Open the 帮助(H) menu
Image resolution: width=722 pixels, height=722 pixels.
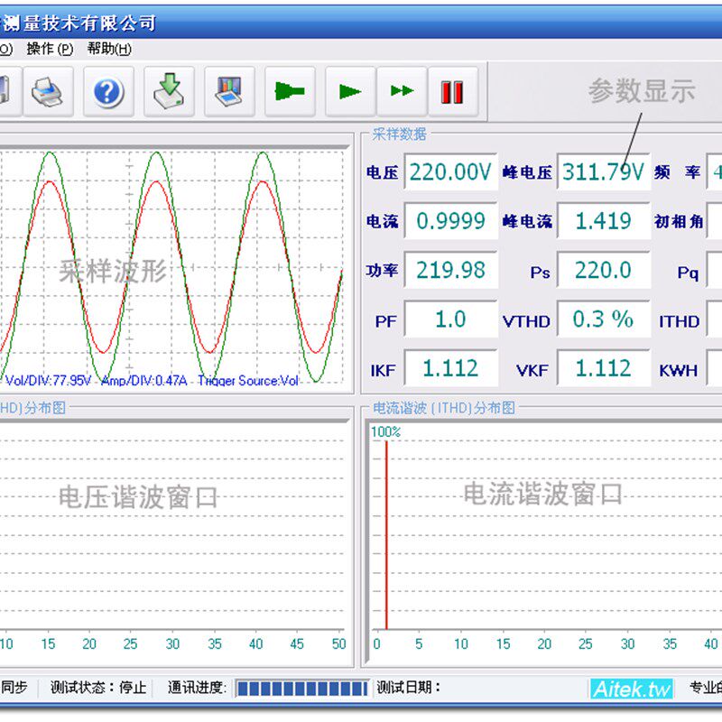pyautogui.click(x=109, y=49)
